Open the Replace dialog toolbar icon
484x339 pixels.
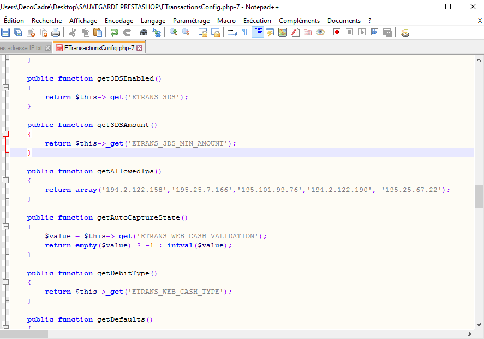click(157, 32)
